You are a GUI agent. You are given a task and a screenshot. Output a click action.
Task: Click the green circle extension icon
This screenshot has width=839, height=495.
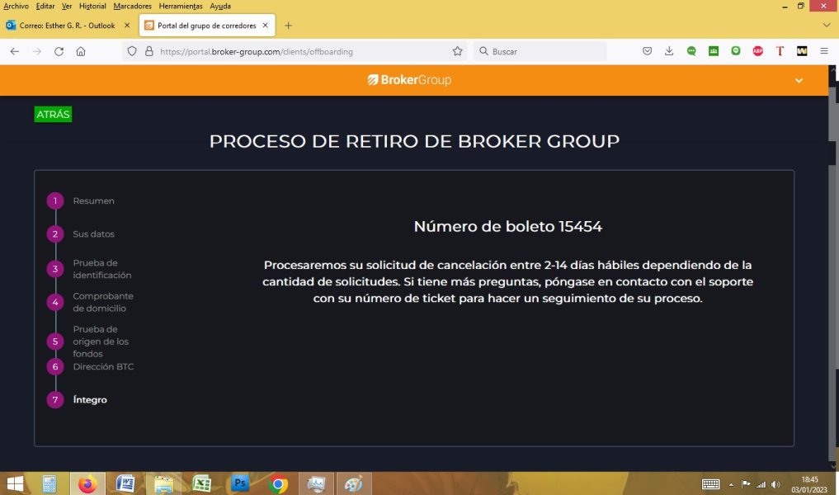[736, 51]
